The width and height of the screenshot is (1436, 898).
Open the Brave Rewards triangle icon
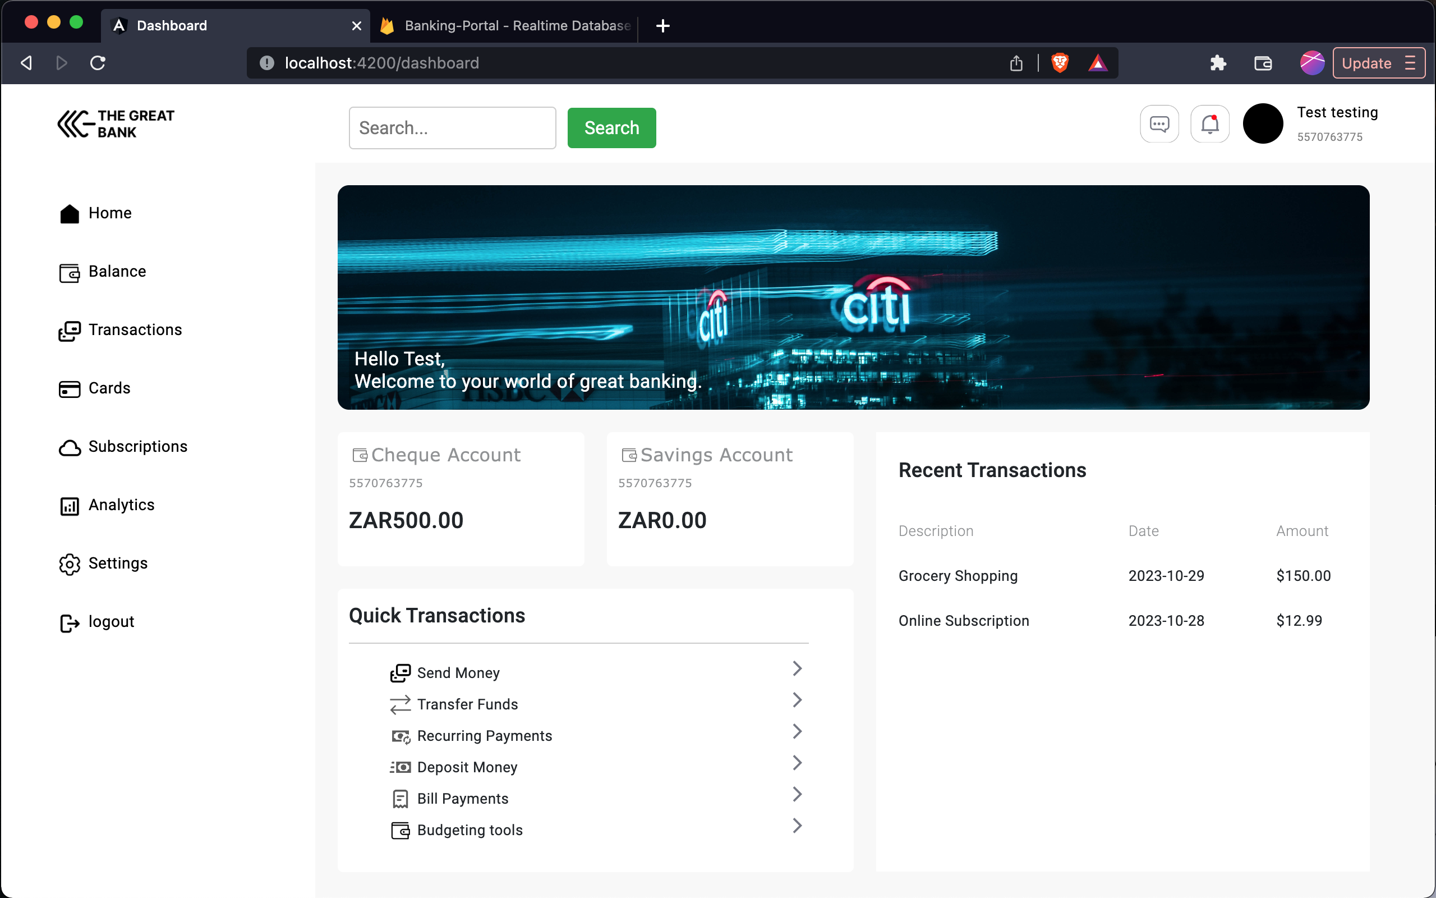[1098, 62]
